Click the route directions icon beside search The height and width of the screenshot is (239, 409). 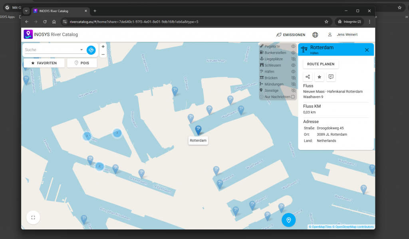coord(91,50)
